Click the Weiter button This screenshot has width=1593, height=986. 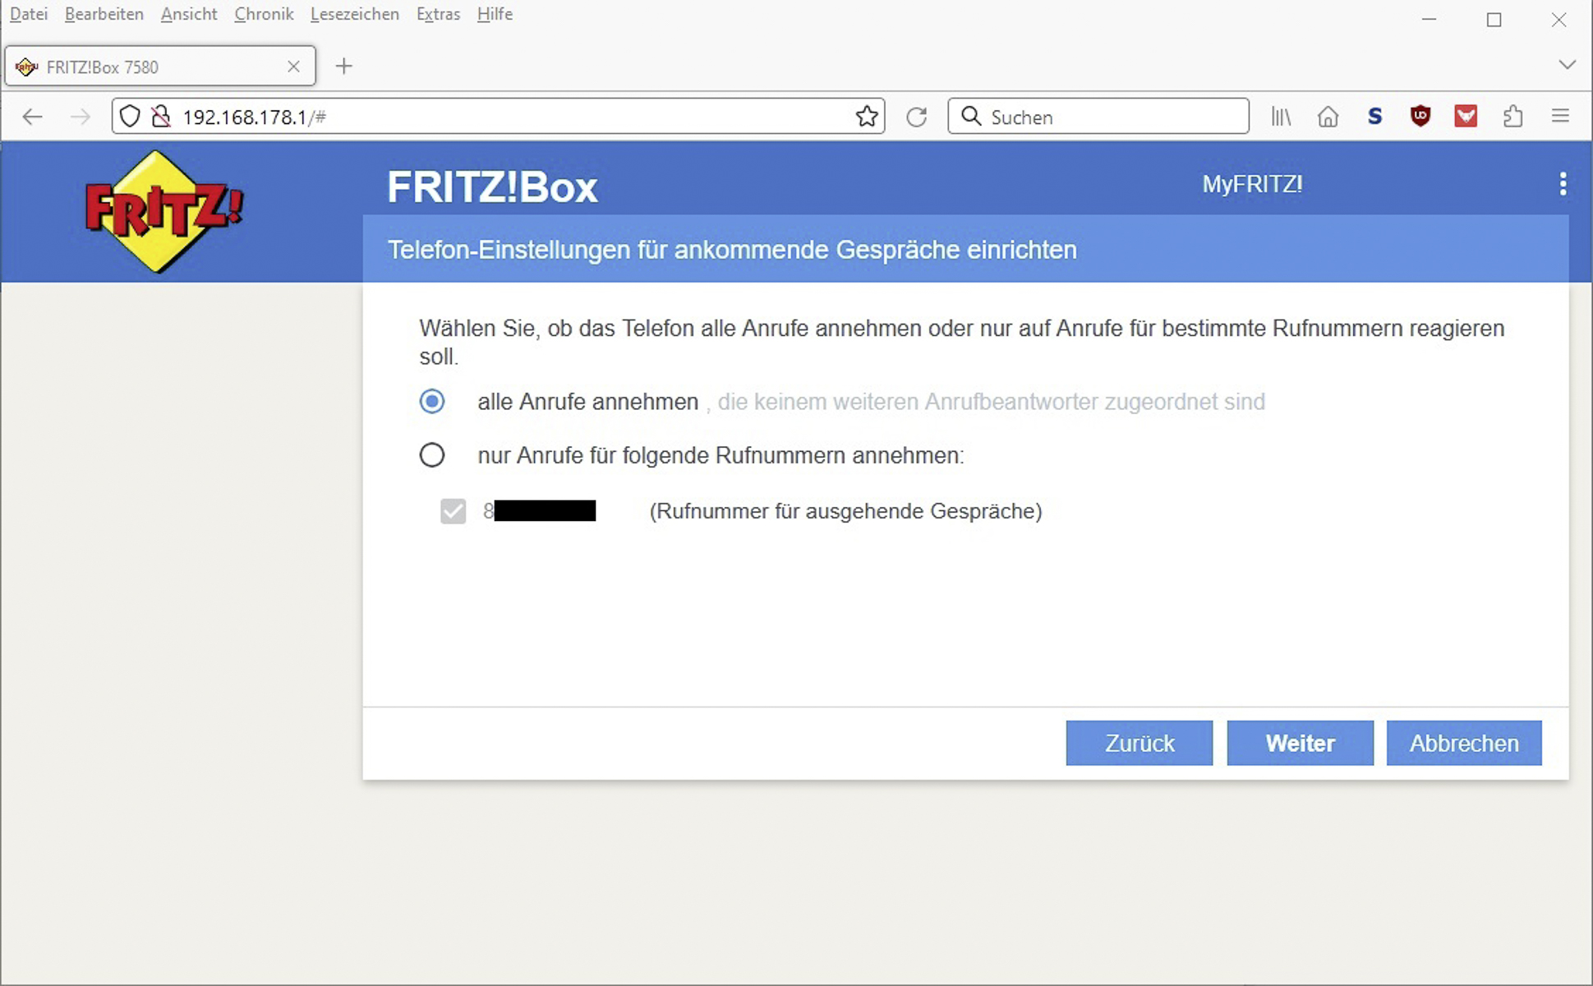pyautogui.click(x=1301, y=743)
